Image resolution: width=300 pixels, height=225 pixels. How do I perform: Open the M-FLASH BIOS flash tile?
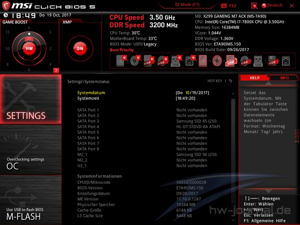(x=31, y=200)
